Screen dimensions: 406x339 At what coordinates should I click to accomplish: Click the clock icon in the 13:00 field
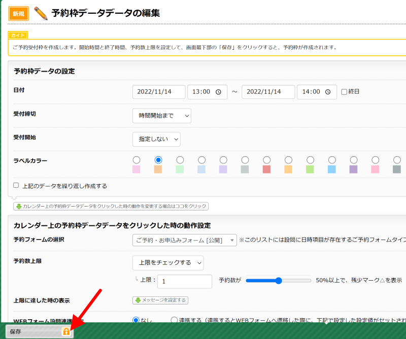pos(218,92)
